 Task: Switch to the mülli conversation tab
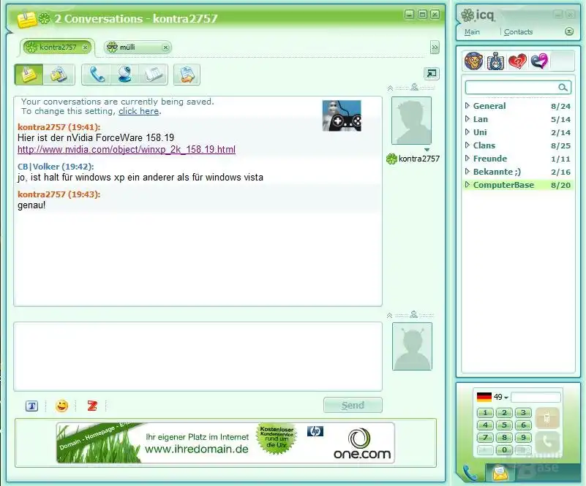(x=136, y=48)
